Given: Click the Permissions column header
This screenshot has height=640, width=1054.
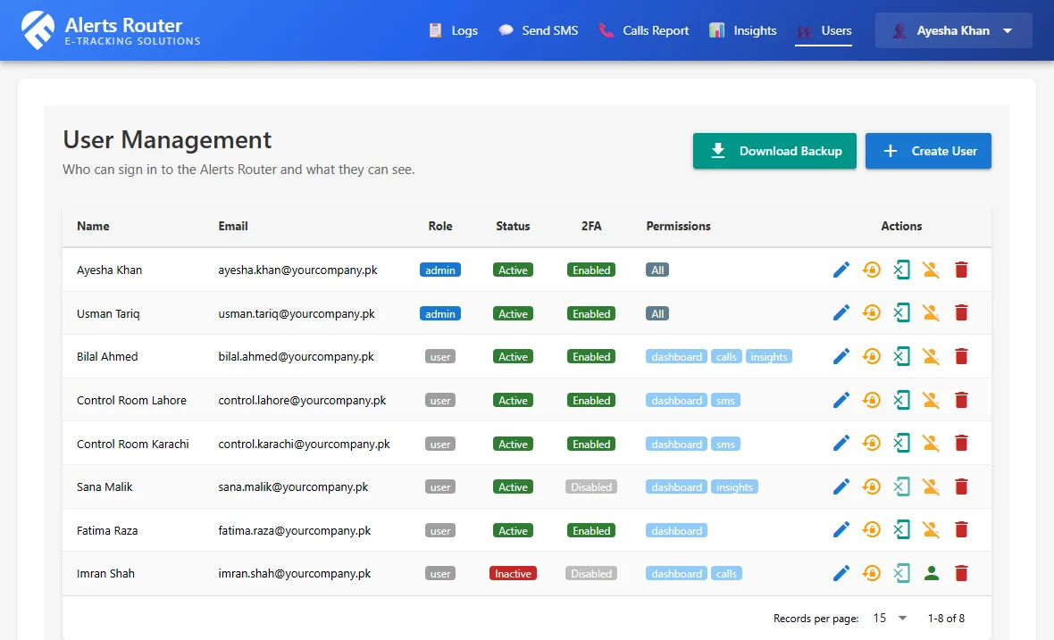Looking at the screenshot, I should point(678,227).
